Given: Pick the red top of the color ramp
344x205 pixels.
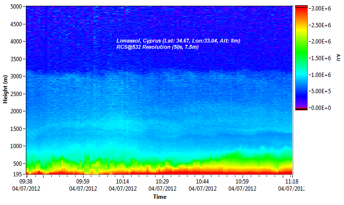Looking at the screenshot, I should tap(301, 10).
